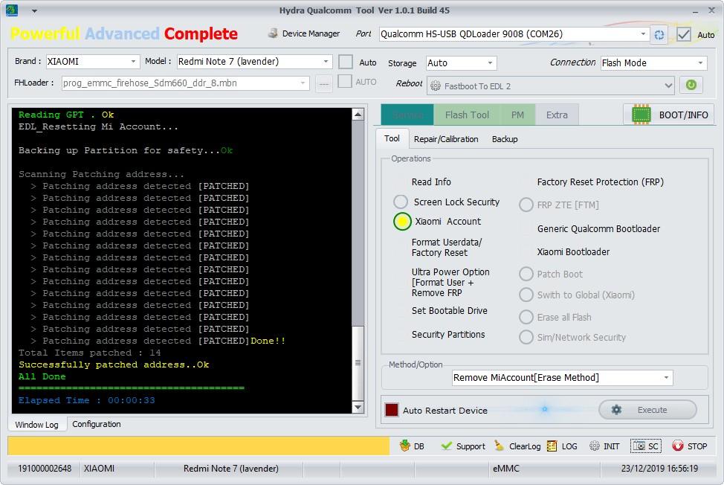Choose Xiaomi Bootloader operation
724x485 pixels.
pos(573,251)
